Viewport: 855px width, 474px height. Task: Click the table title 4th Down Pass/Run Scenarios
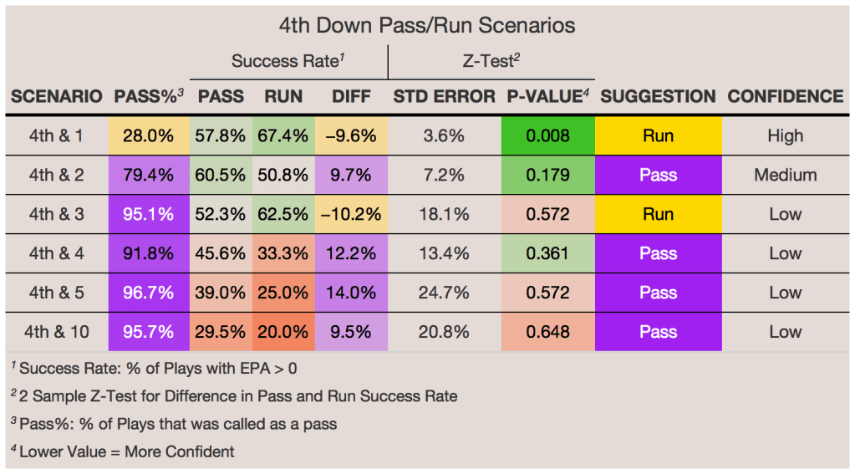427,26
